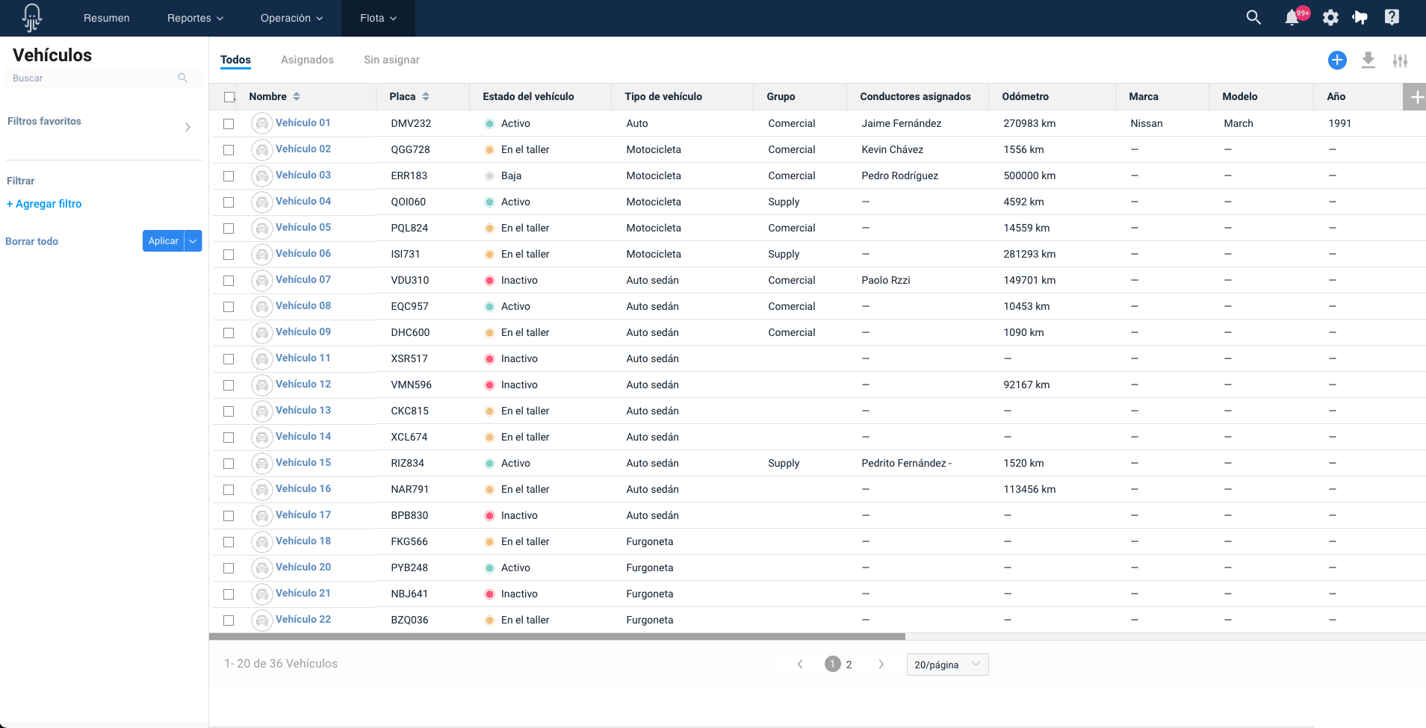Check the Vehículo 15 row checkbox
Screen dimensions: 1426x728
pyautogui.click(x=229, y=464)
